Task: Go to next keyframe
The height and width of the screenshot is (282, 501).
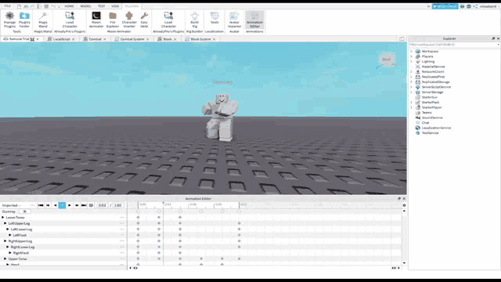Action: (77, 205)
